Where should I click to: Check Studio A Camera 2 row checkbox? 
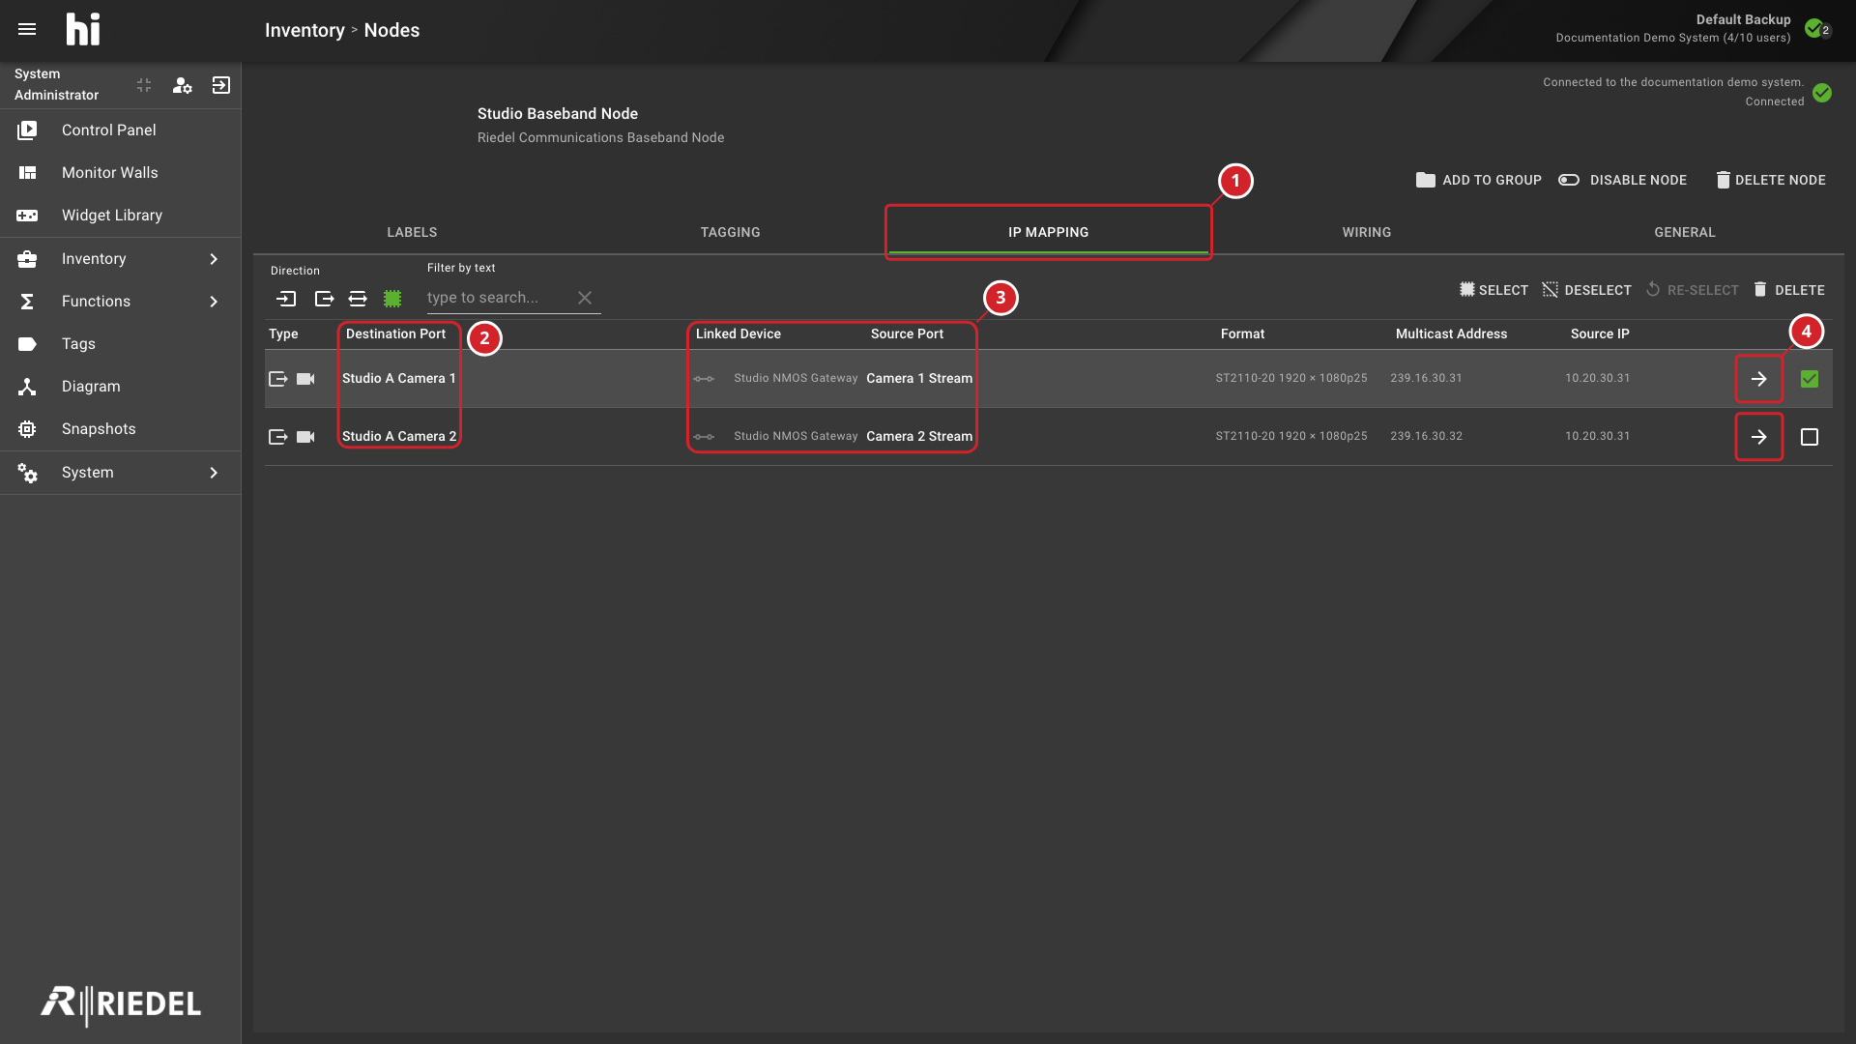tap(1810, 437)
